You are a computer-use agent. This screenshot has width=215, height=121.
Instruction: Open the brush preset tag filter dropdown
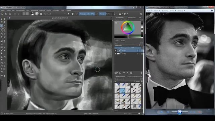(124, 81)
